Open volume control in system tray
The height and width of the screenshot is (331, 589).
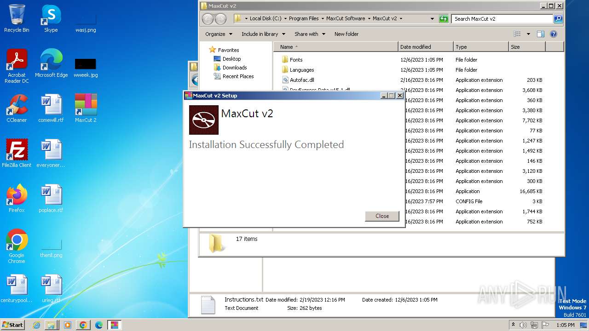[524, 325]
